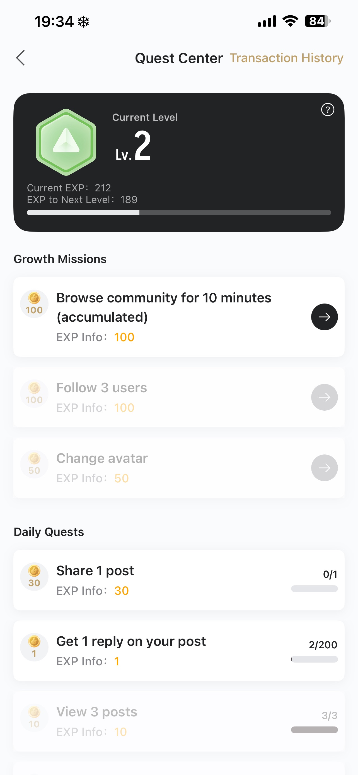Screen dimensions: 358x775
Task: Tap the green hexagon level badge
Action: 66,142
